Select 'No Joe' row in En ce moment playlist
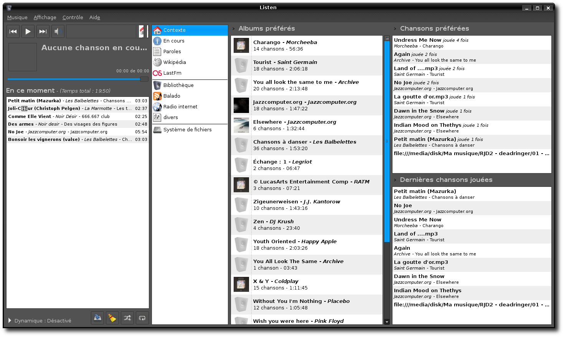564x337 pixels. tap(78, 132)
